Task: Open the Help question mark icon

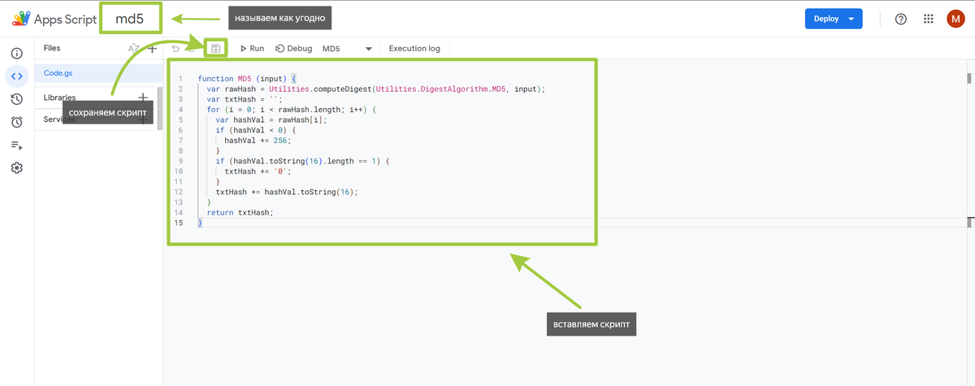Action: 900,19
